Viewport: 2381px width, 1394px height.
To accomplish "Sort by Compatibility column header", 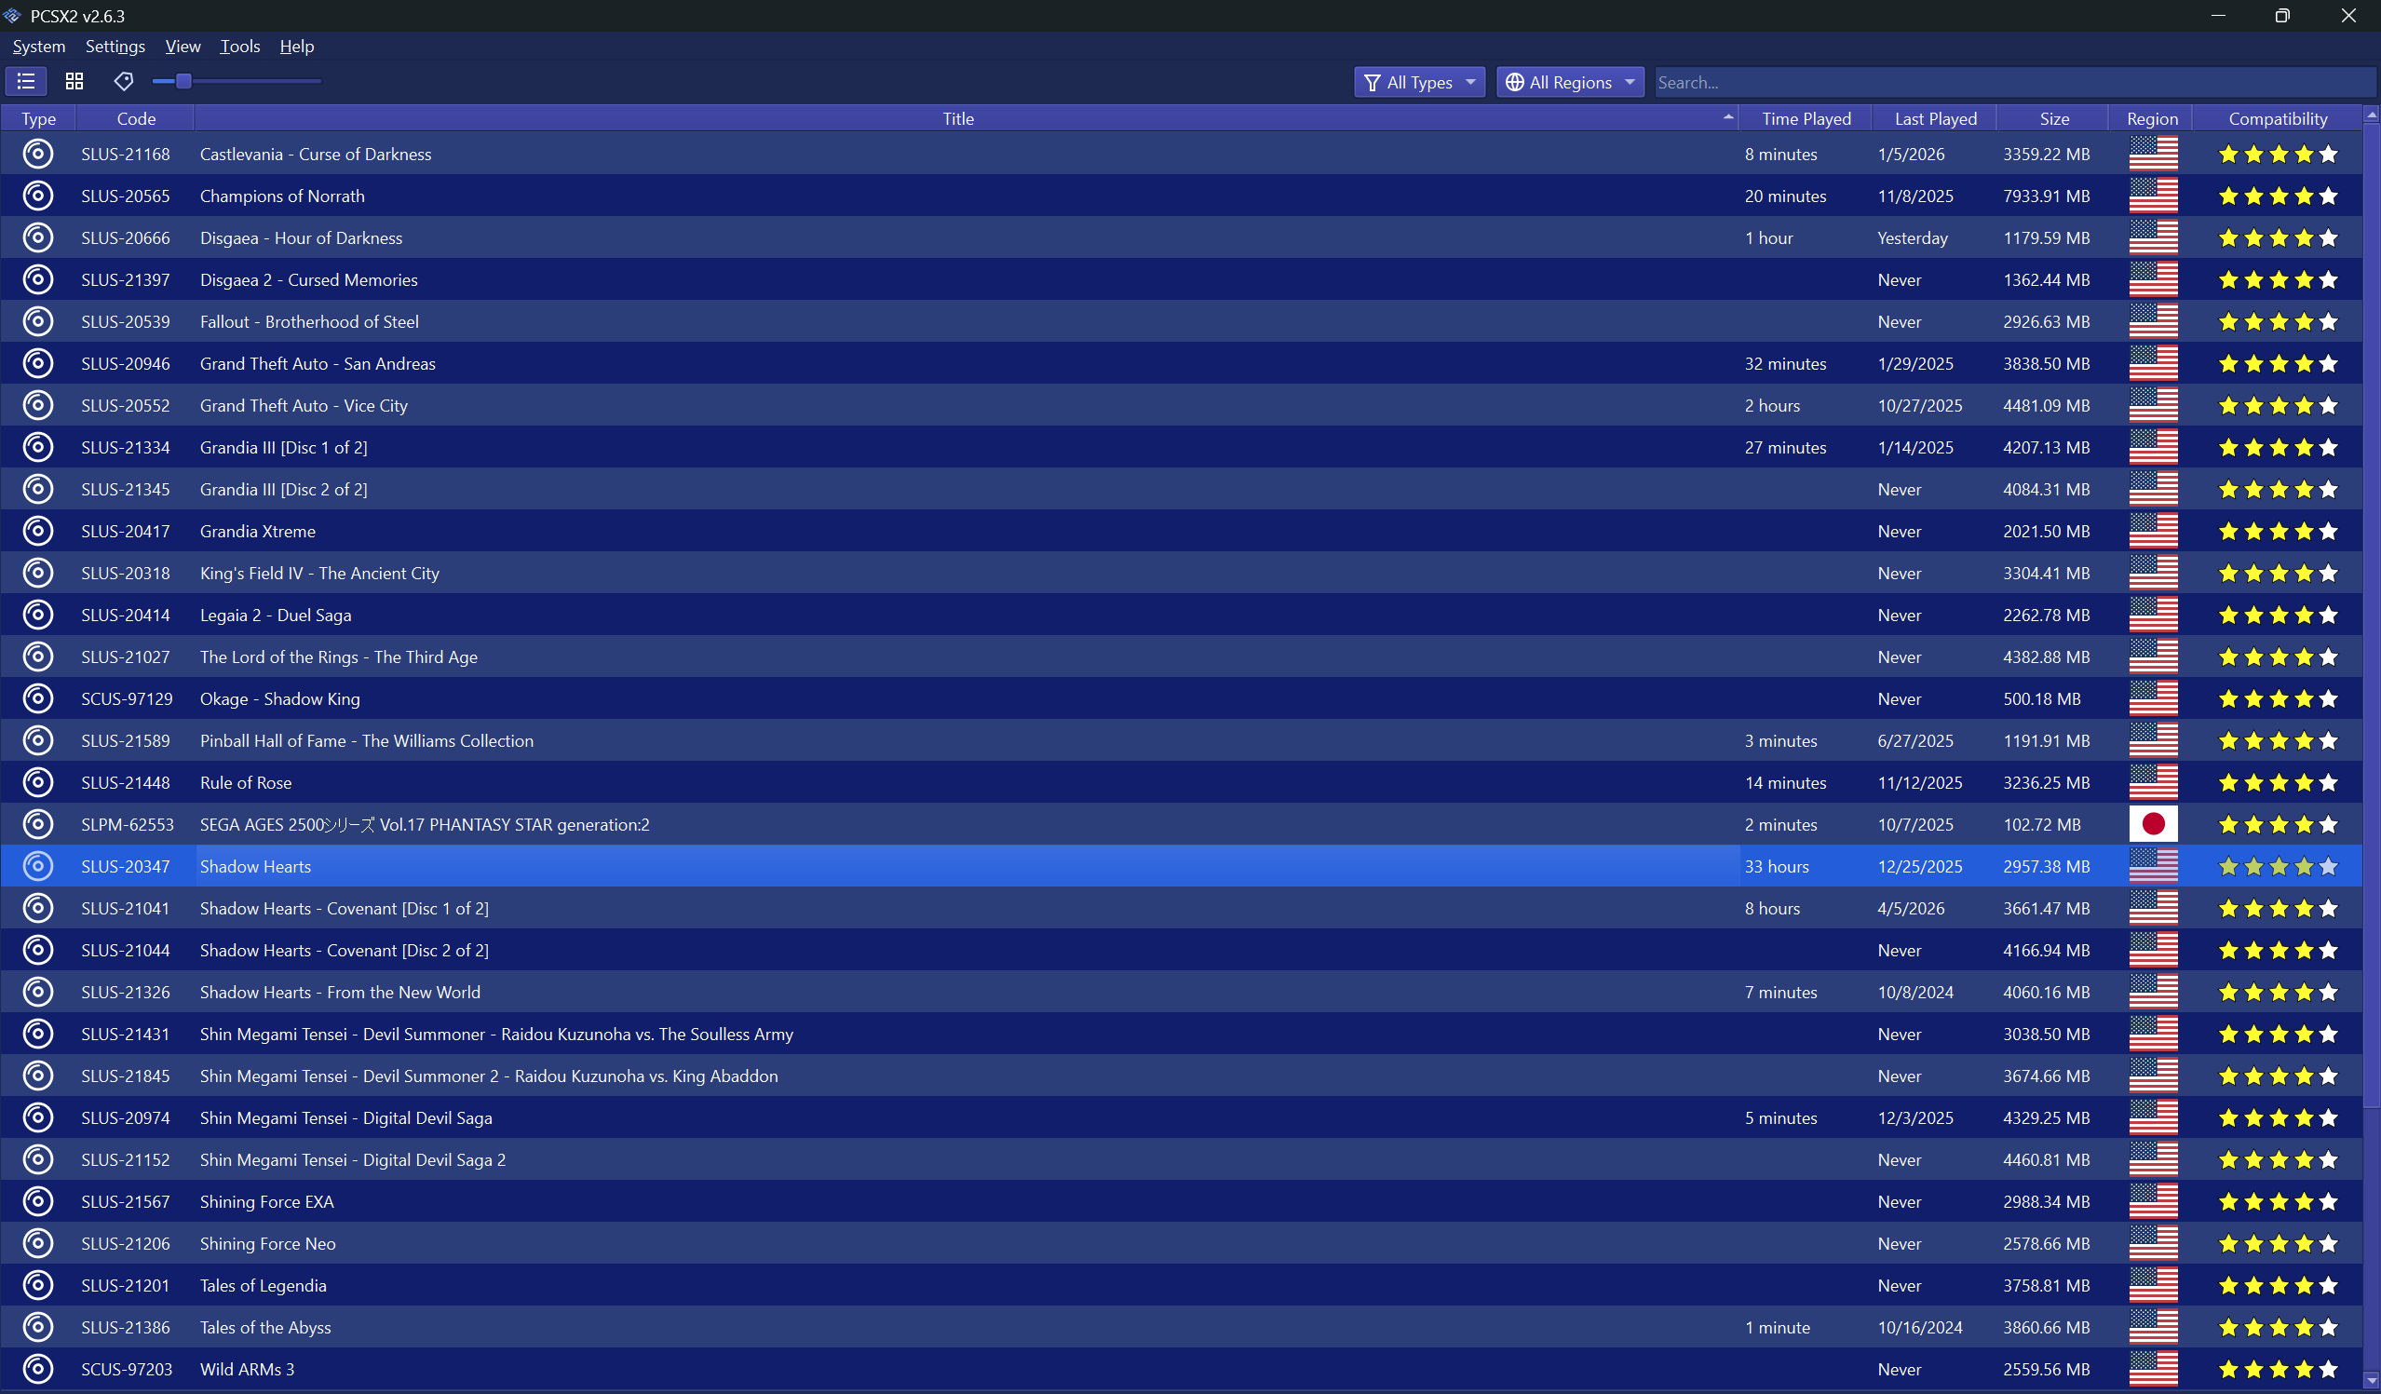I will pos(2277,118).
